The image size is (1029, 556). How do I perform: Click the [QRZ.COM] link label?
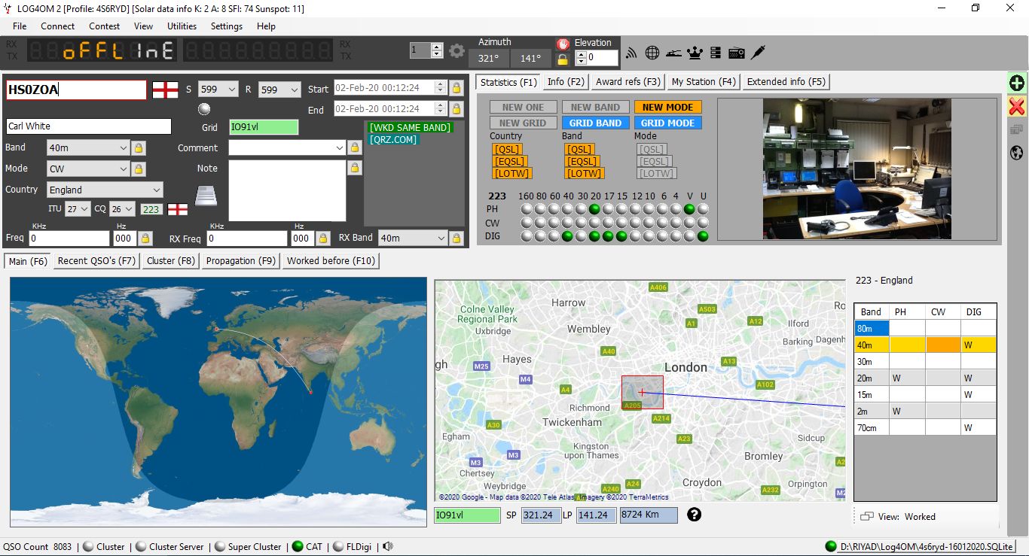coord(392,139)
